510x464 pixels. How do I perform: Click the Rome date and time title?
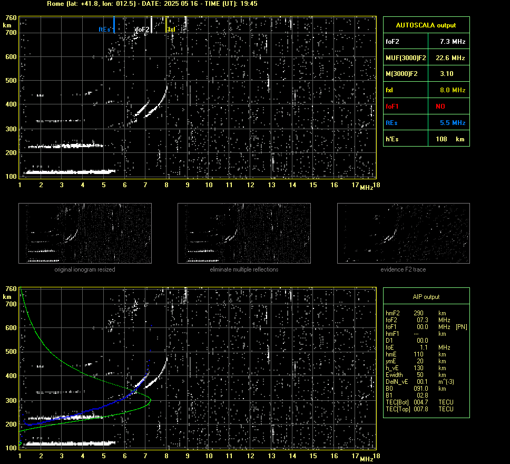[x=152, y=4]
